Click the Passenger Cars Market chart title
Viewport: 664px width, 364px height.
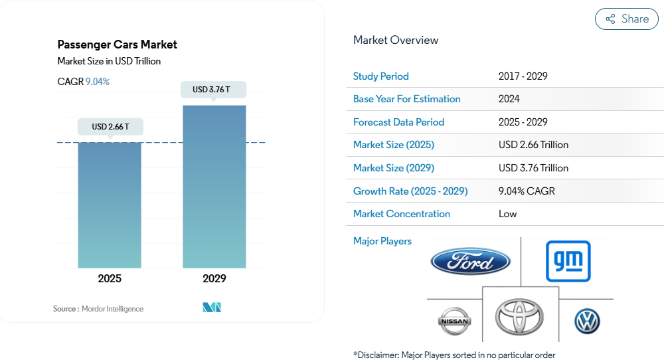(118, 45)
